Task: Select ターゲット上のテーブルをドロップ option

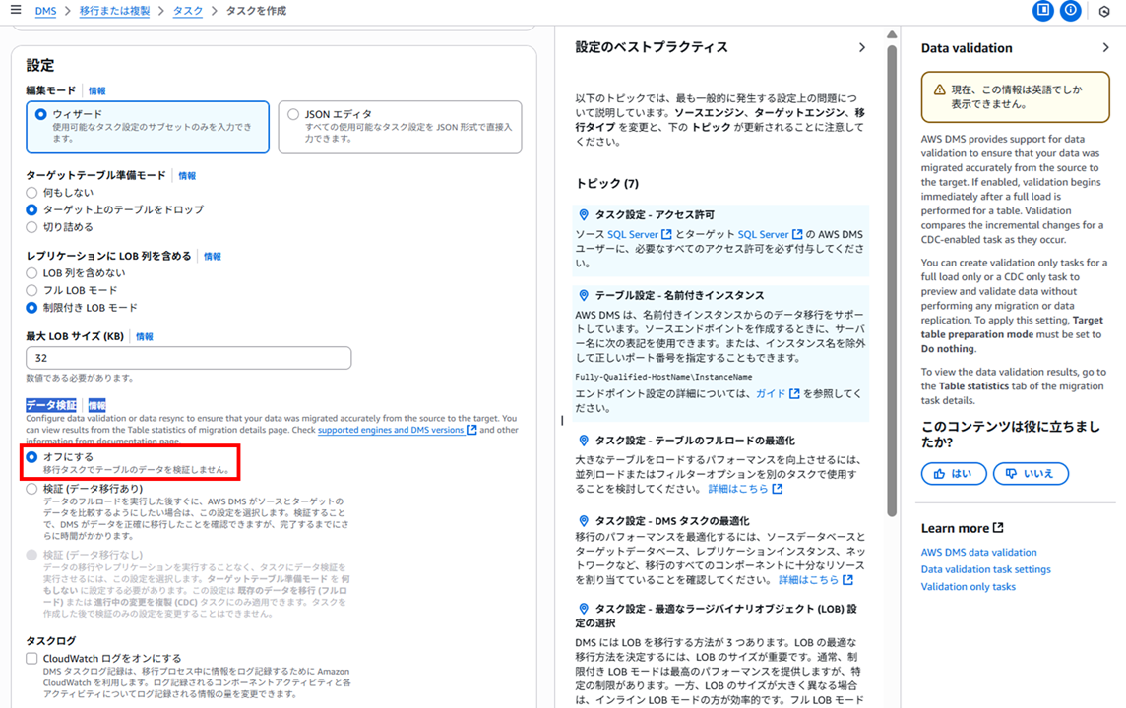Action: click(31, 209)
